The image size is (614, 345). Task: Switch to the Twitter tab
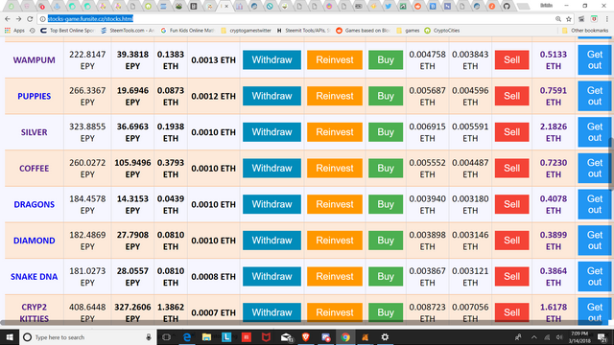coord(388,7)
